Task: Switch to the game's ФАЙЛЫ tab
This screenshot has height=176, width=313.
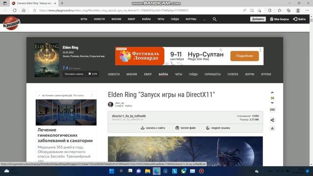Action: click(163, 74)
